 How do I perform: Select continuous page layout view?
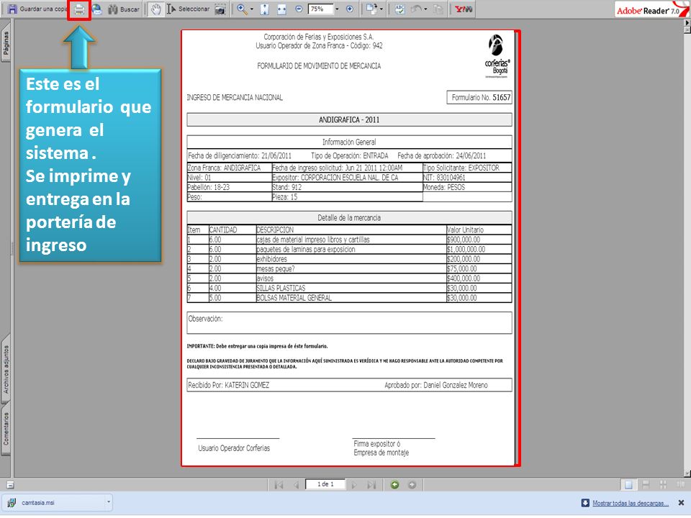[x=646, y=485]
